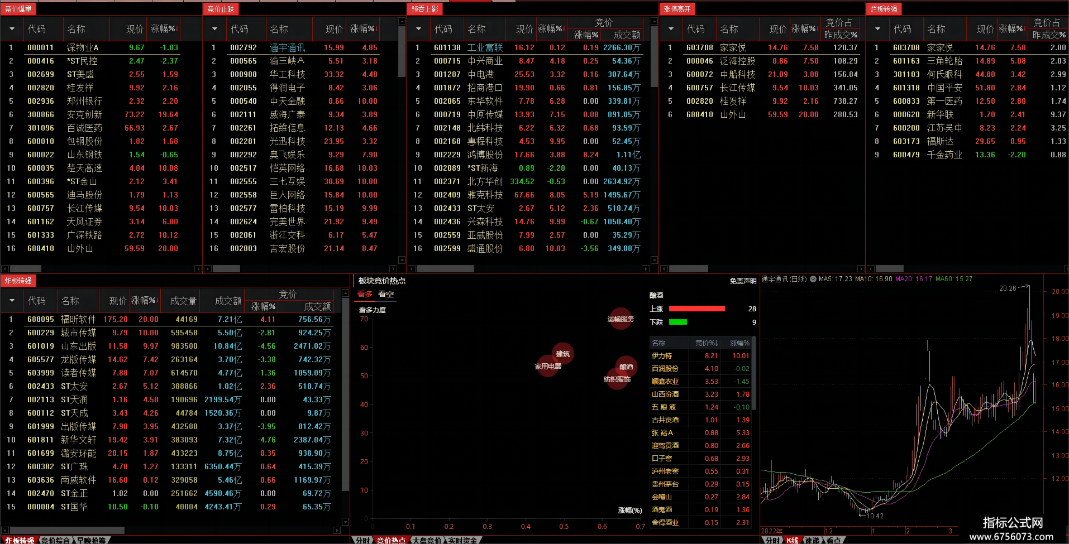Click the scroll-right arrow under the 炸板转强 table
The image size is (1069, 544).
pyautogui.click(x=336, y=530)
